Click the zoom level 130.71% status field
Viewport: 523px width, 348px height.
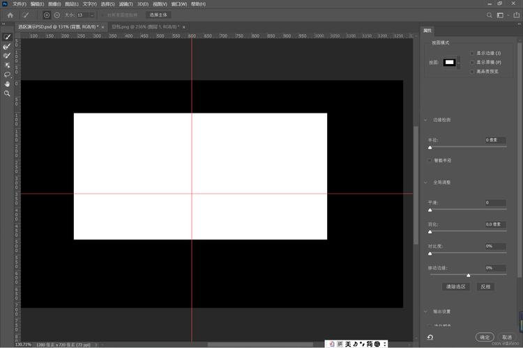(23, 345)
